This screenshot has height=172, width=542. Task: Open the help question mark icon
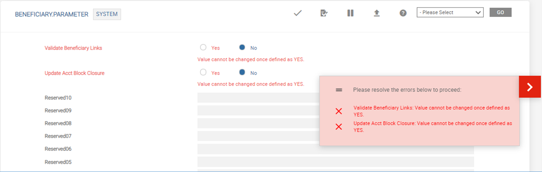coord(403,13)
